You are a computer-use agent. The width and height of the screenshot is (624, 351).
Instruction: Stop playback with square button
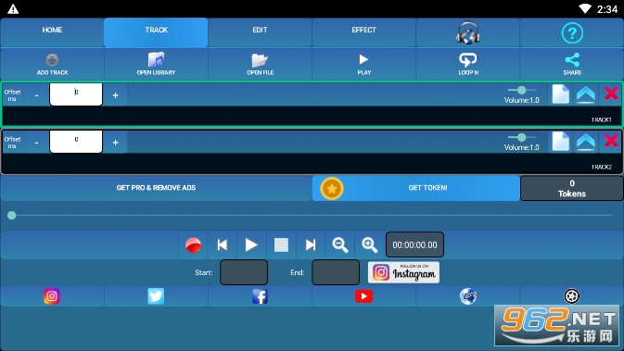[x=281, y=244]
